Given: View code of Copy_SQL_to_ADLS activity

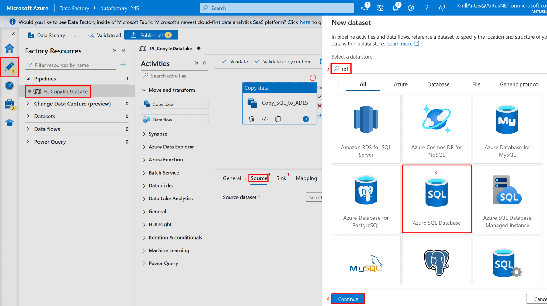Looking at the screenshot, I should (x=265, y=119).
